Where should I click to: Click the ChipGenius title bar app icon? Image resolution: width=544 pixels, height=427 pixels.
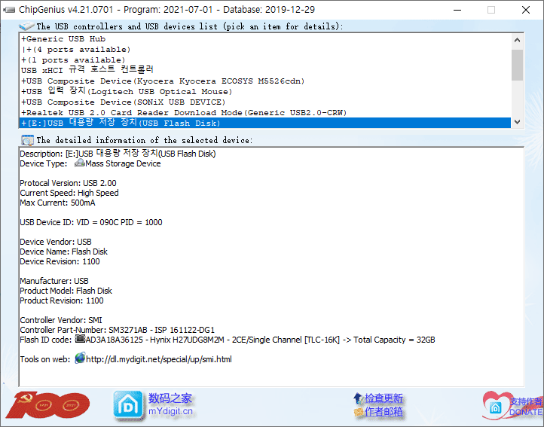point(9,10)
